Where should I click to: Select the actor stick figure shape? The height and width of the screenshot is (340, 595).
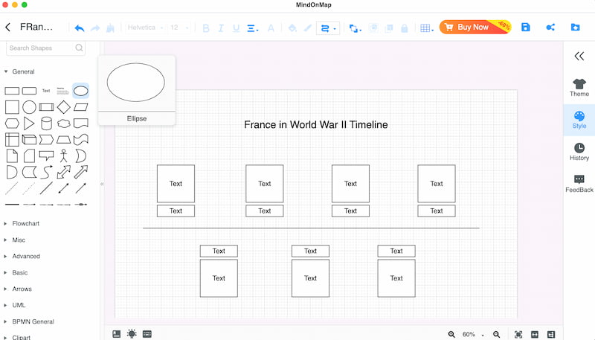pos(63,155)
